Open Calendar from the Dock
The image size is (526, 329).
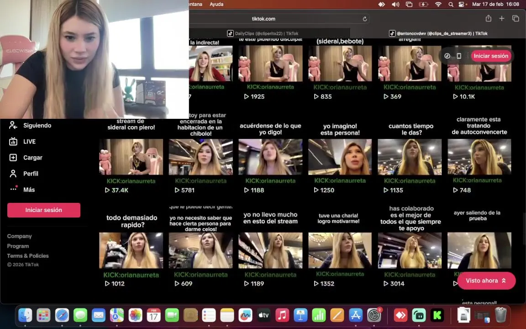coord(153,315)
